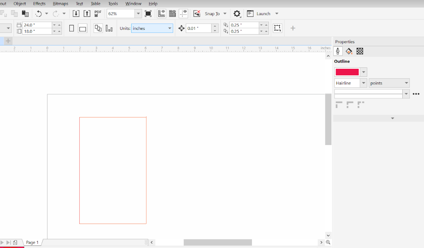Screen dimensions: 424x248
Task: Open the Window menu
Action: coord(133,4)
